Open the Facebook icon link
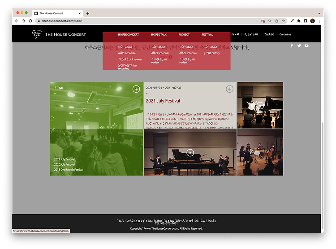 point(292,46)
